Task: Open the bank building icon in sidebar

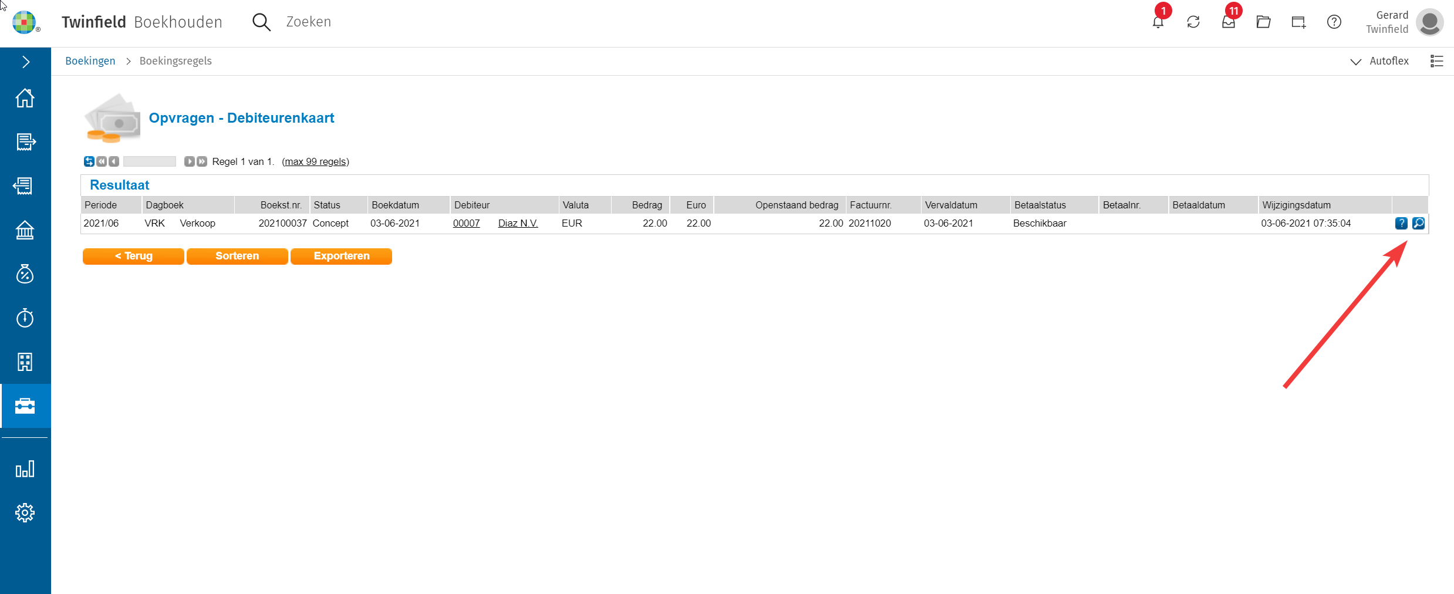Action: pos(25,230)
